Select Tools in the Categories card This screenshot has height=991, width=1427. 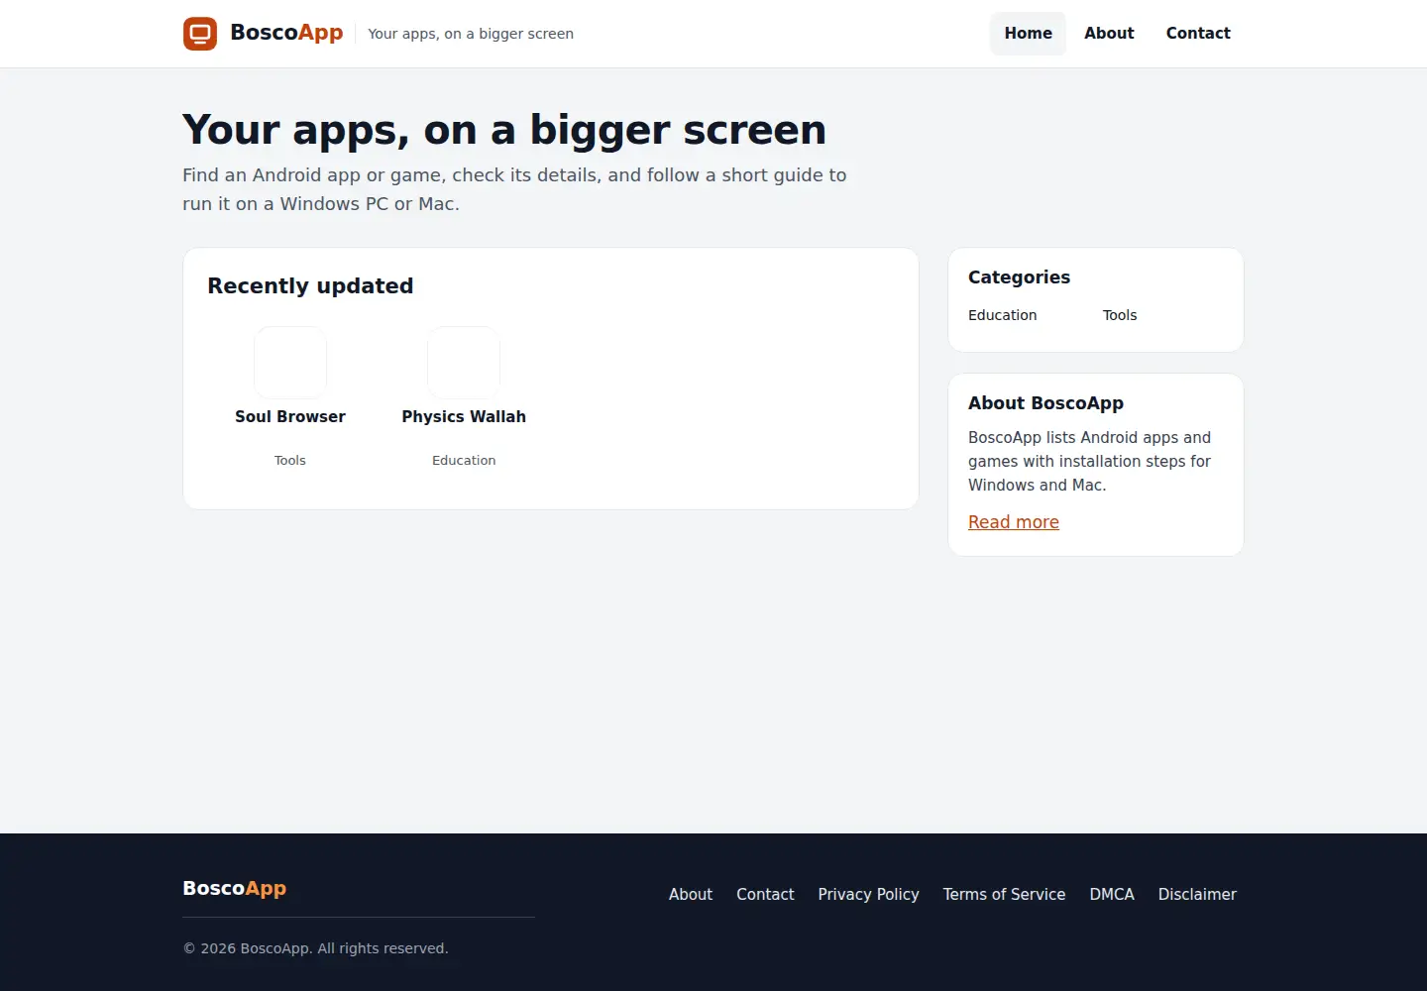1120,315
